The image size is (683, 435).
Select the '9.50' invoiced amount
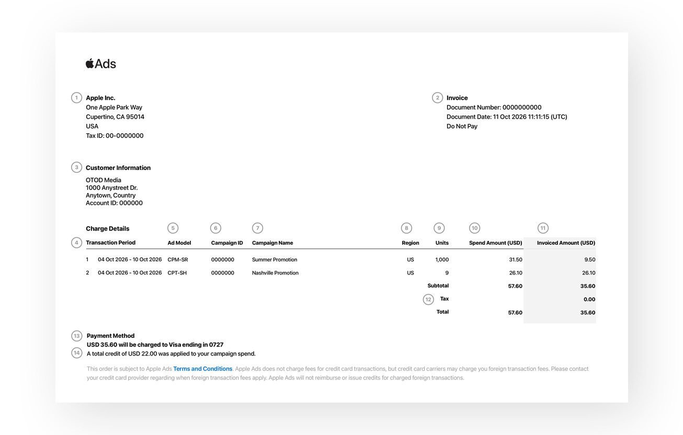pyautogui.click(x=590, y=259)
